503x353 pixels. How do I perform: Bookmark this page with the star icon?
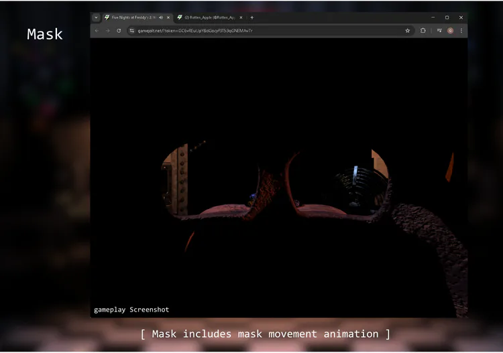click(x=407, y=31)
